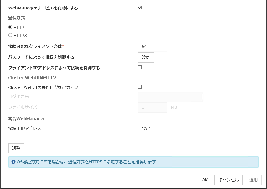Click the ファイルサイズ input field

click(152, 108)
